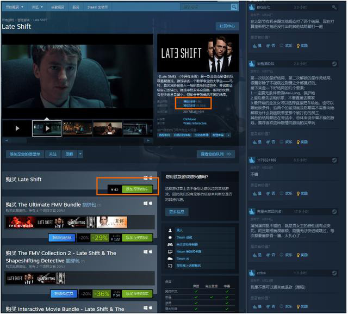Click the view your queue button
The width and height of the screenshot is (348, 314).
[216, 154]
